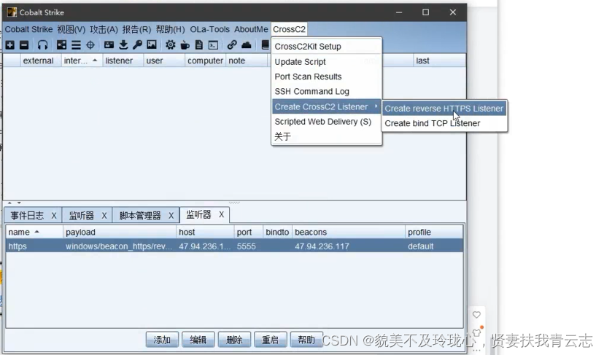Open the 攻击(A) menu

click(x=104, y=29)
